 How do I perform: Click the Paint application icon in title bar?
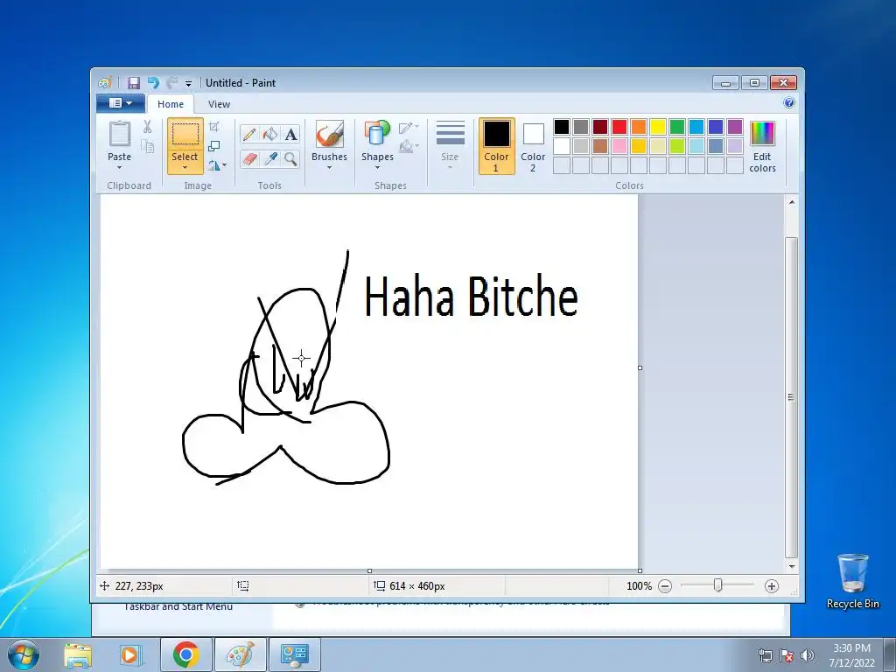click(105, 83)
